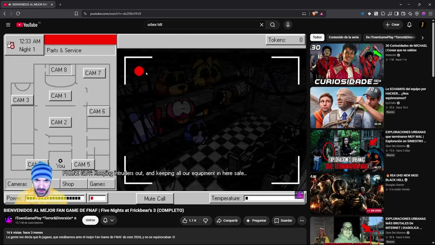Click the '15.1 M de suscriptores' text
The image size is (435, 245).
point(29,223)
